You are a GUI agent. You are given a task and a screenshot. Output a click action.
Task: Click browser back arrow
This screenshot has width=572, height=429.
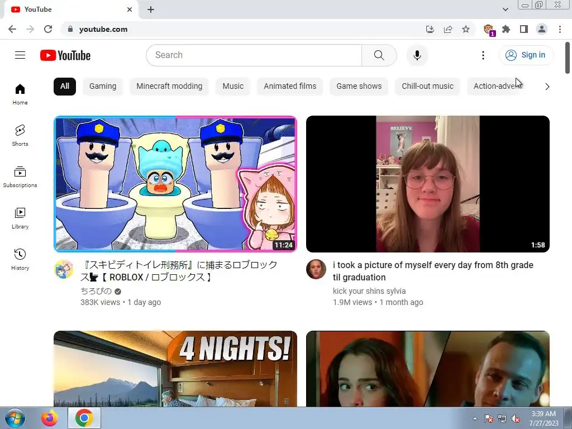pyautogui.click(x=12, y=29)
